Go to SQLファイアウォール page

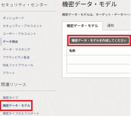pos(18,65)
